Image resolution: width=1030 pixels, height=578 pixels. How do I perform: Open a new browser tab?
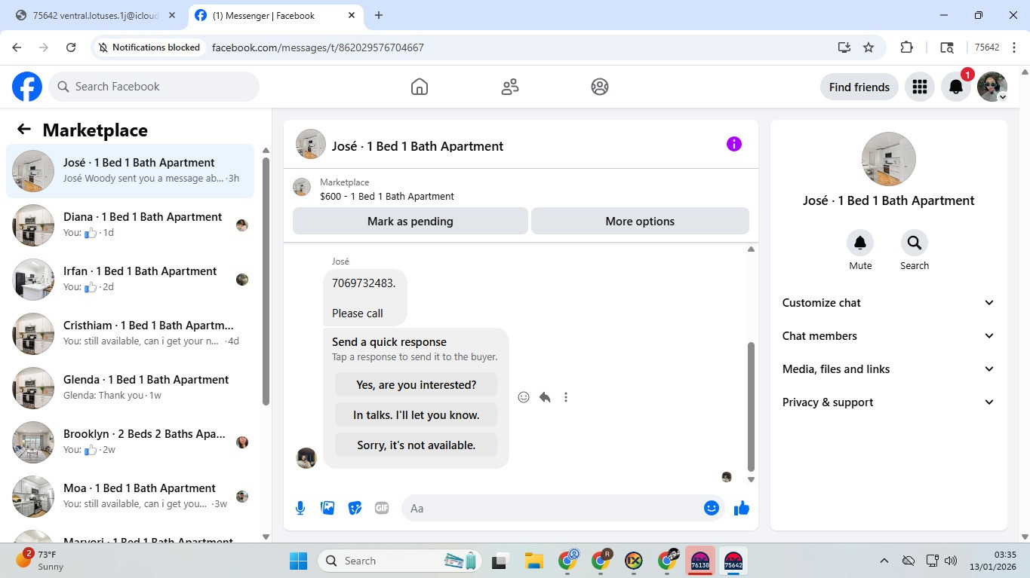(x=379, y=15)
